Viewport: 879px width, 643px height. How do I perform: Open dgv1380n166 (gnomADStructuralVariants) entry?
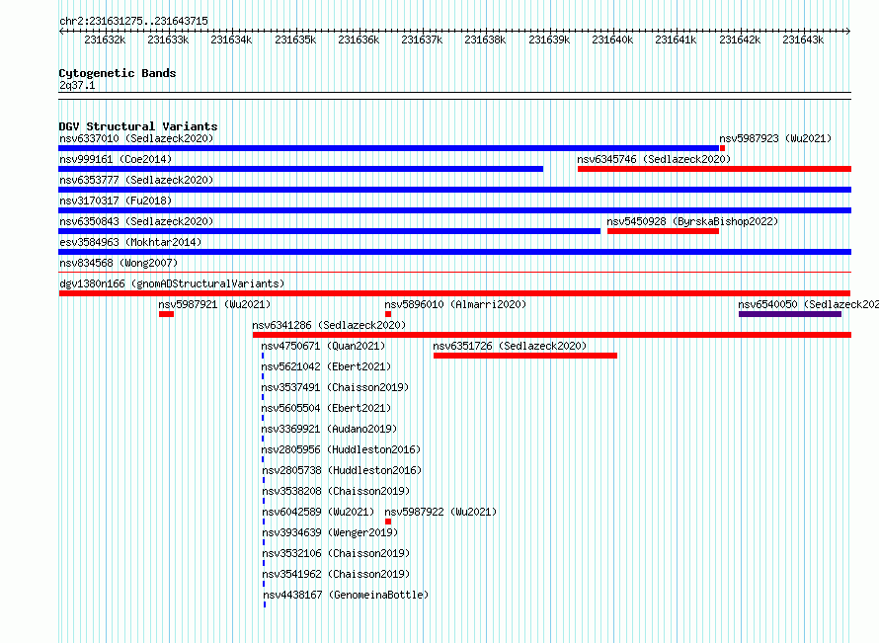point(172,283)
